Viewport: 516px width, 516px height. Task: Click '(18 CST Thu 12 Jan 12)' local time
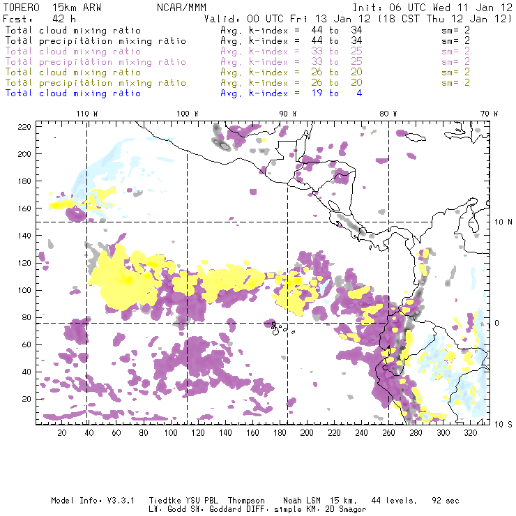pyautogui.click(x=445, y=19)
